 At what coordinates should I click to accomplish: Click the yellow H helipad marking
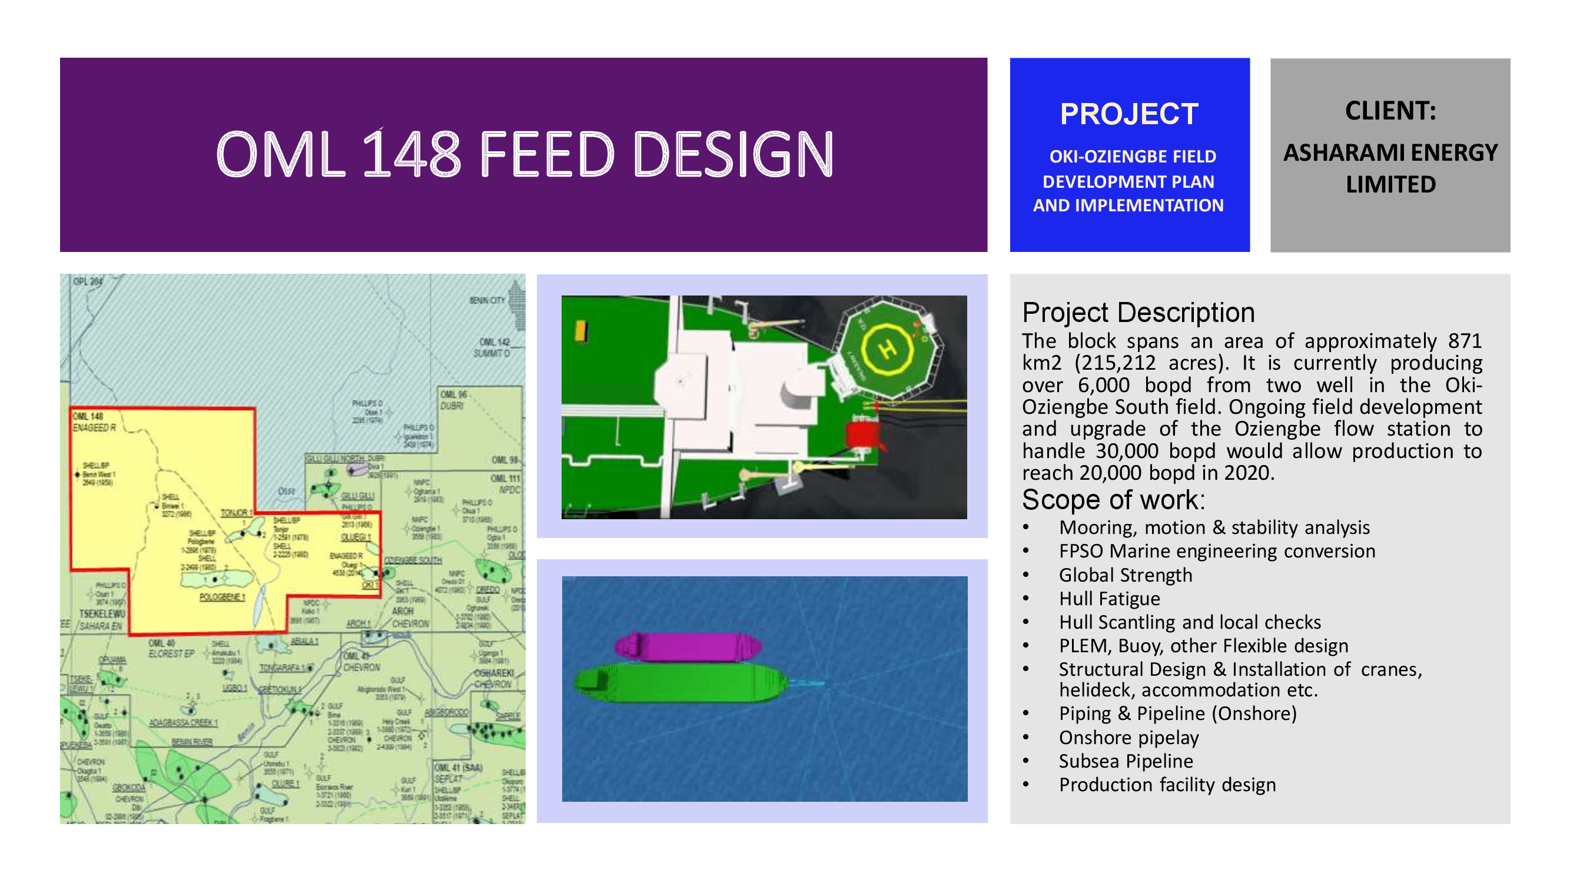coord(887,350)
